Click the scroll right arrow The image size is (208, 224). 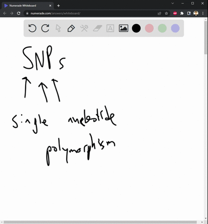[x=202, y=222]
